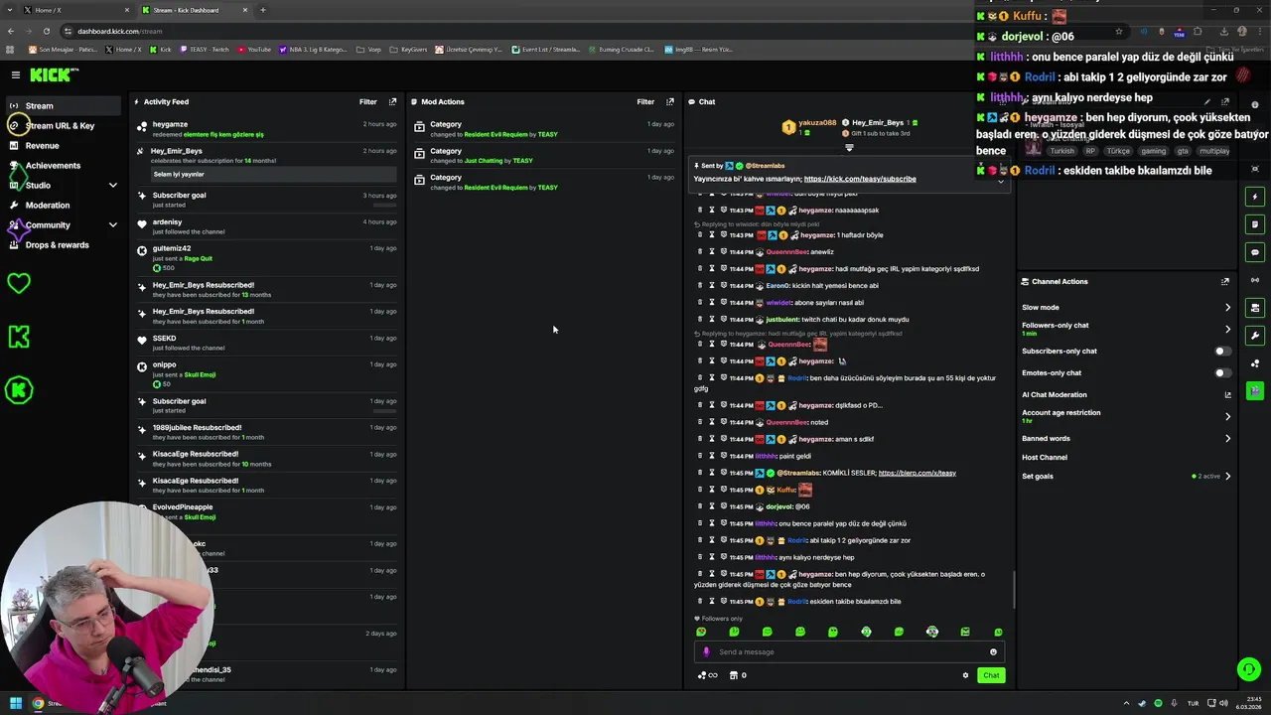This screenshot has width=1271, height=715.
Task: Pop out the Channel Actions panel
Action: [1225, 281]
